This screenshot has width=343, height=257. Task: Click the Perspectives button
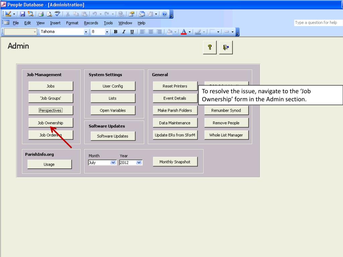(x=51, y=110)
